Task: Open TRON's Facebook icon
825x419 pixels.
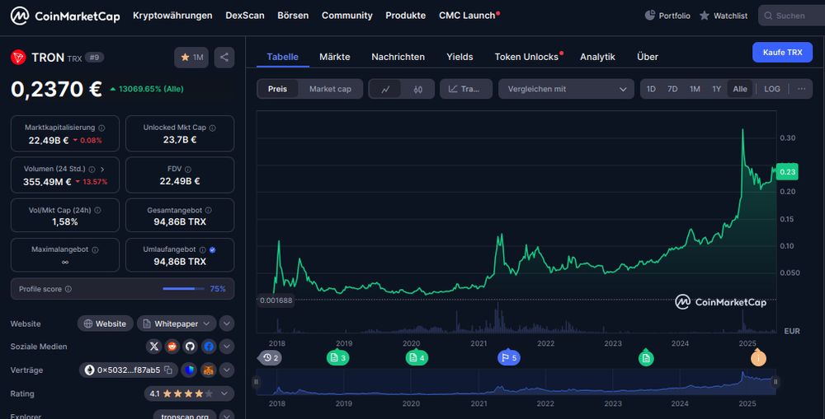Action: tap(209, 346)
